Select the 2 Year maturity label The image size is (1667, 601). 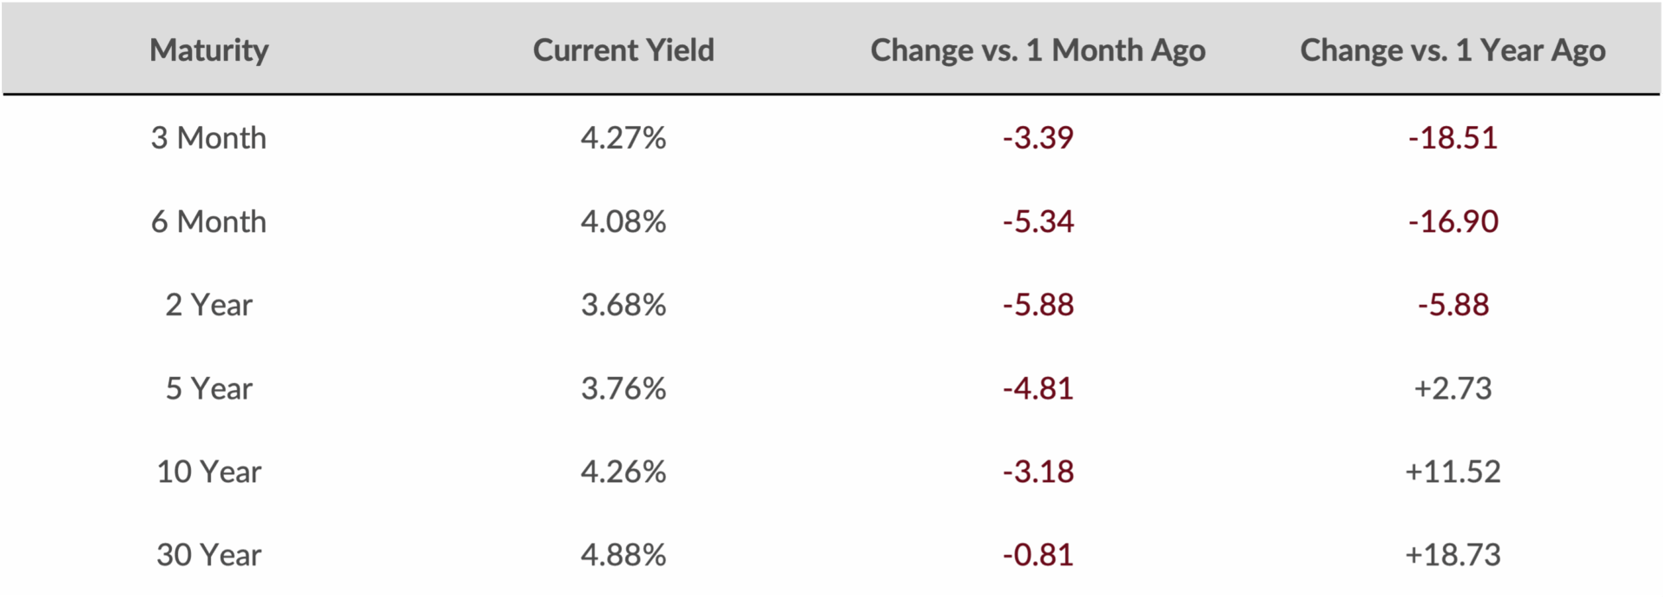point(208,305)
